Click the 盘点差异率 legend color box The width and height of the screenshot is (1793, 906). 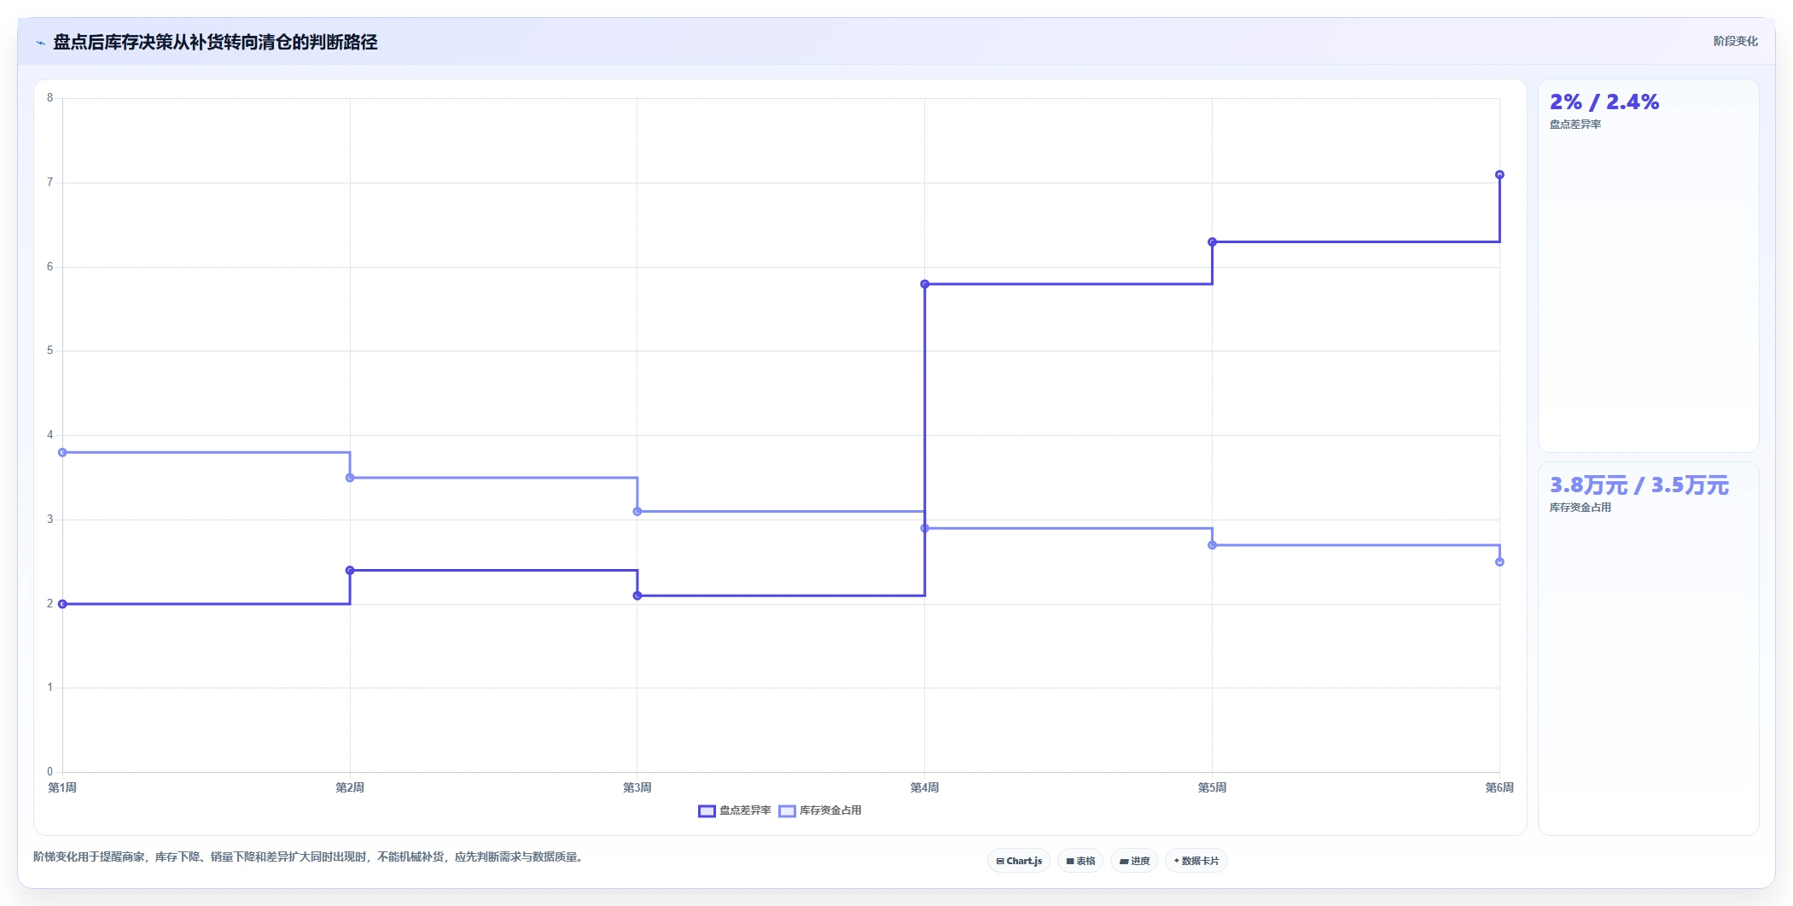[x=707, y=810]
